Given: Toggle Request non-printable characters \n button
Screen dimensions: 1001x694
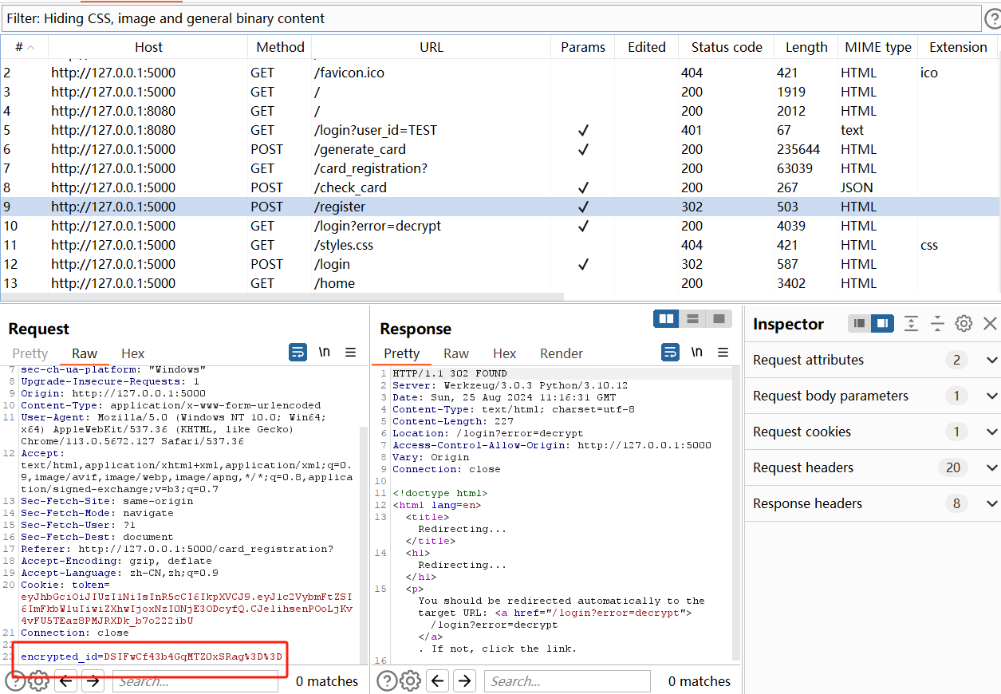Looking at the screenshot, I should tap(325, 353).
